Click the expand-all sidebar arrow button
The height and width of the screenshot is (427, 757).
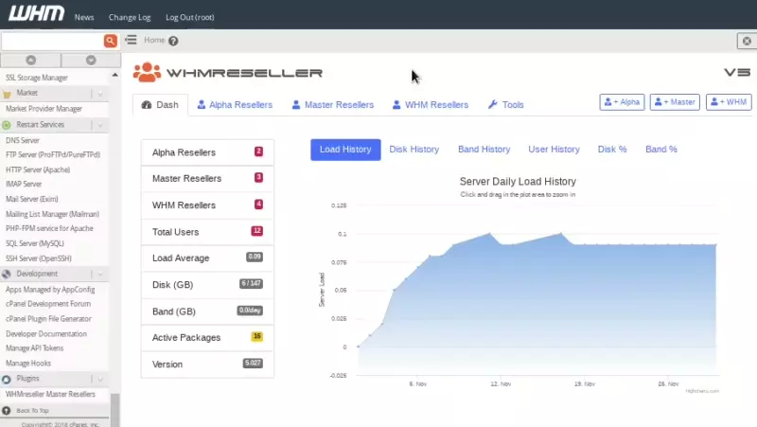pos(91,60)
